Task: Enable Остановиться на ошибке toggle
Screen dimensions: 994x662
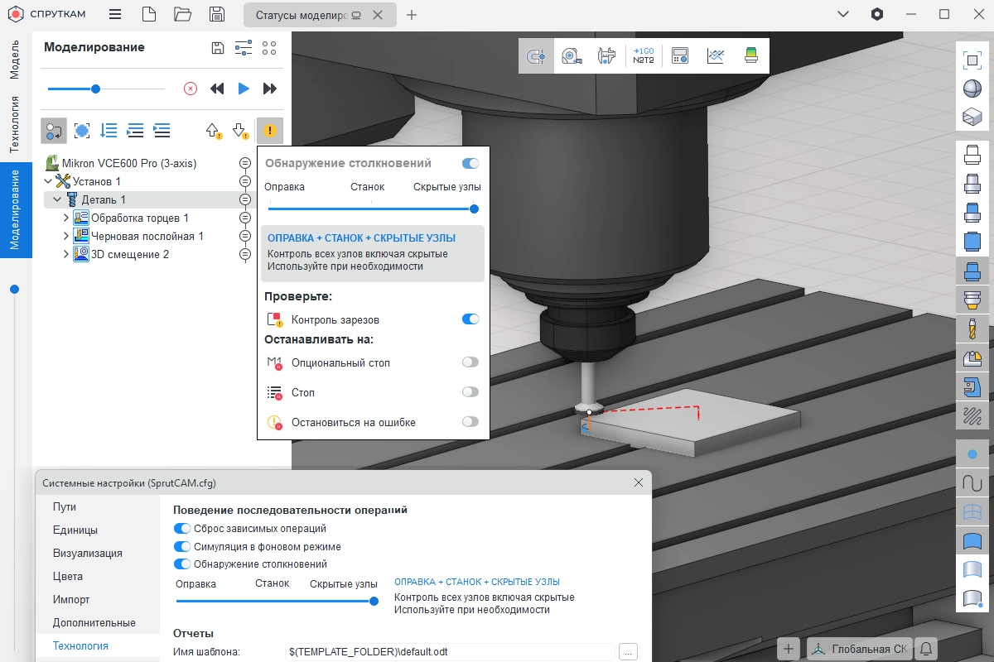Action: tap(470, 422)
